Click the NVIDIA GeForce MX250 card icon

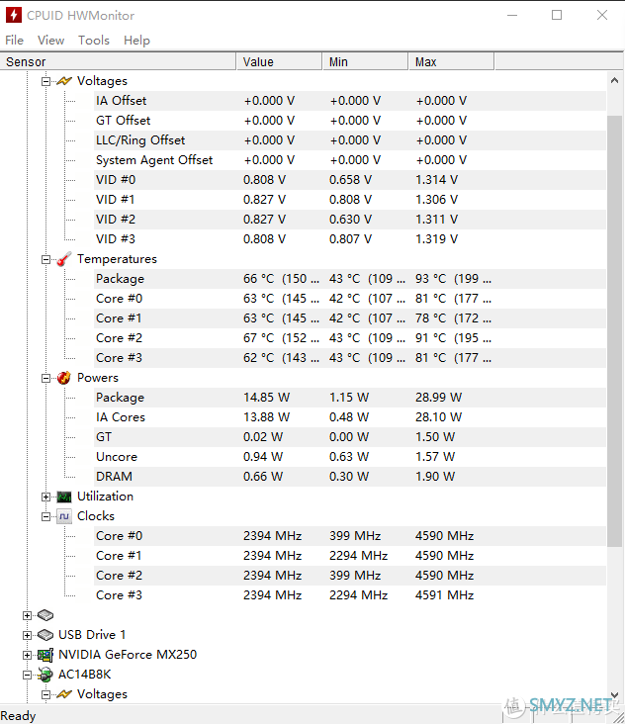(45, 655)
